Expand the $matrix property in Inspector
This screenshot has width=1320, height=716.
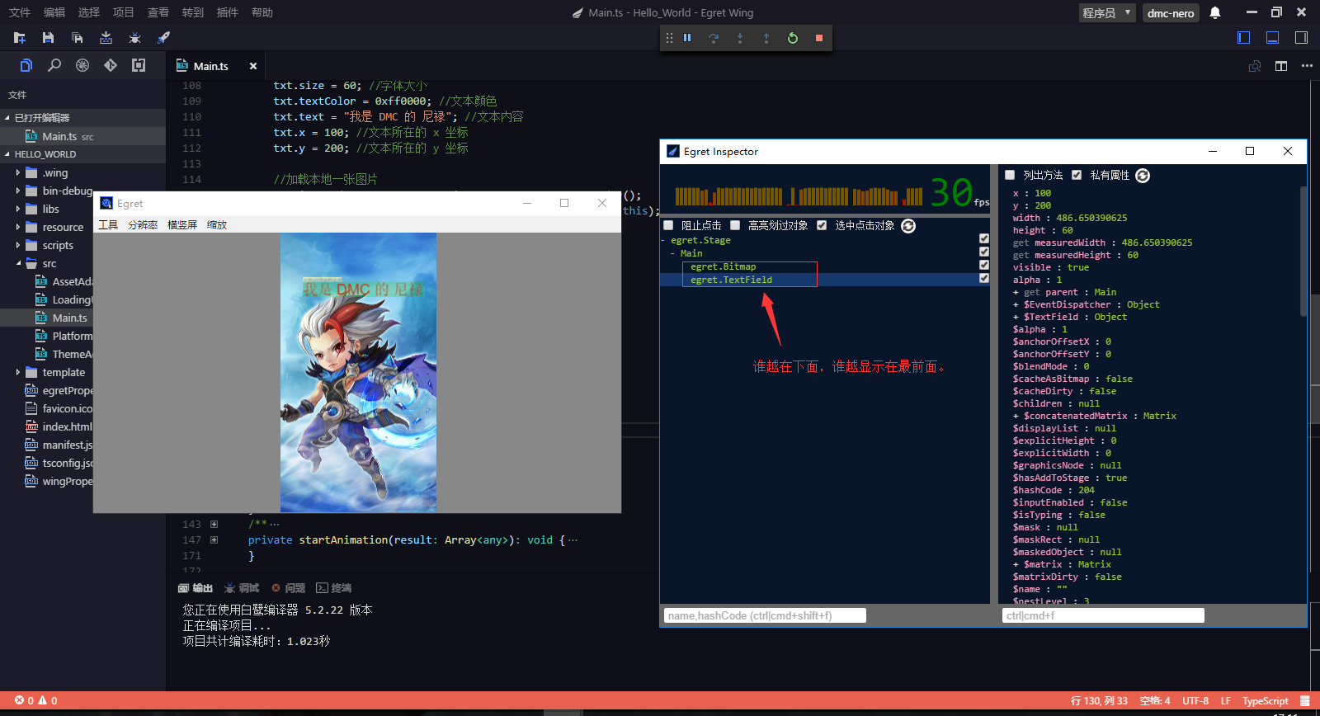coord(1016,565)
